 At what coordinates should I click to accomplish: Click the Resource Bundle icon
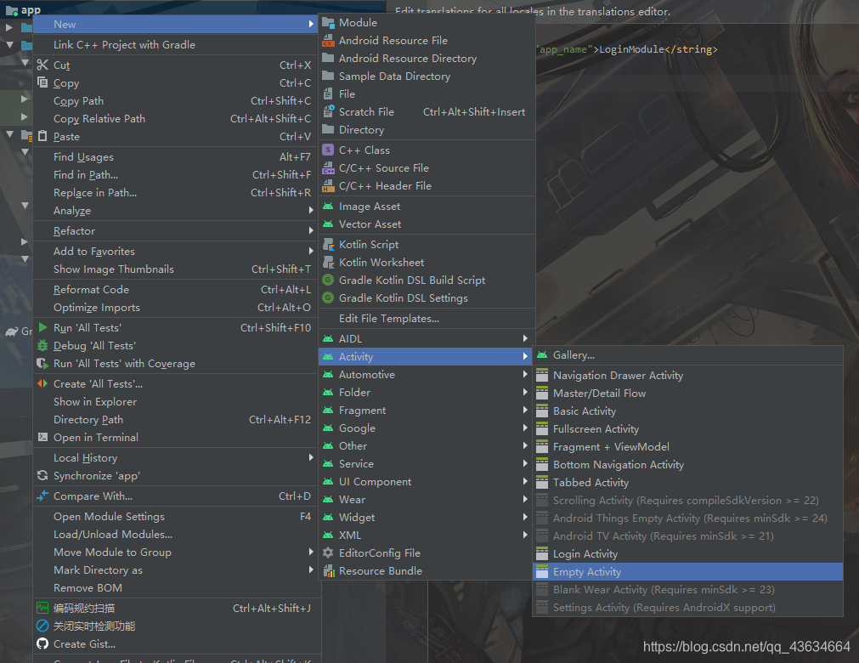pyautogui.click(x=328, y=571)
